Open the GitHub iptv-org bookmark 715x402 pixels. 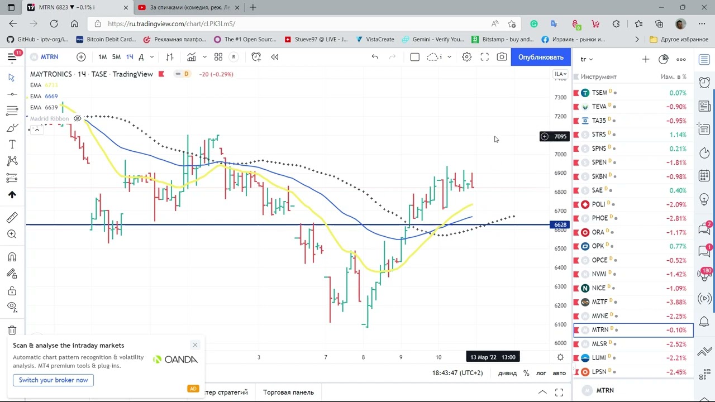(37, 40)
